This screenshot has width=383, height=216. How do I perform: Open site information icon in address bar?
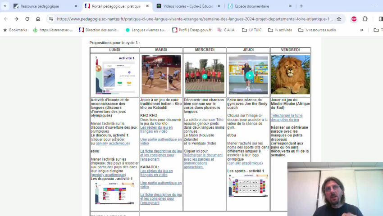(x=51, y=19)
